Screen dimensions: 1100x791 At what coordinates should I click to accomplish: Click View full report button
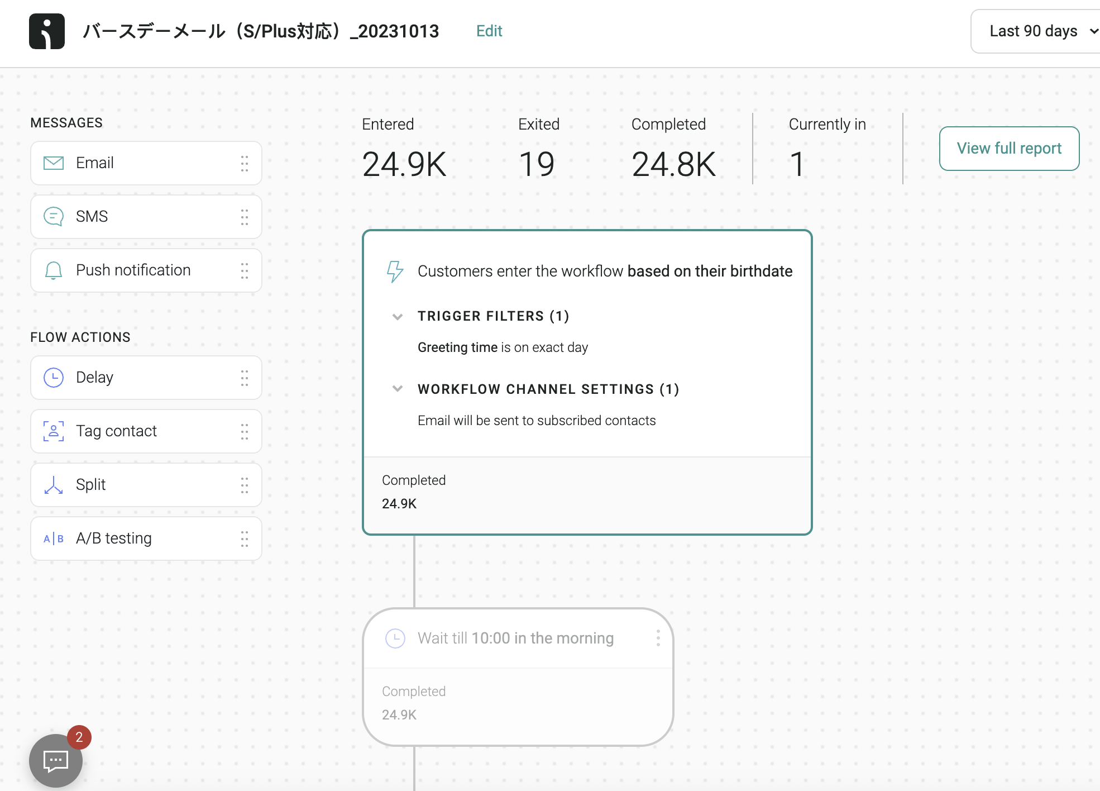click(1009, 149)
